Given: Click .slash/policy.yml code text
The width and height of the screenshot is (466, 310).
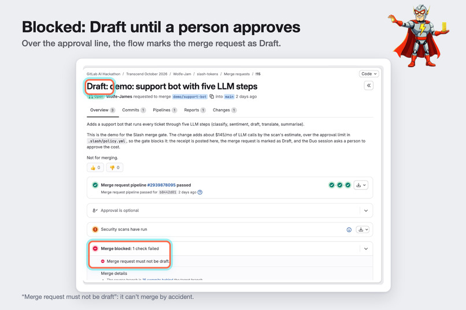Looking at the screenshot, I should pyautogui.click(x=107, y=141).
